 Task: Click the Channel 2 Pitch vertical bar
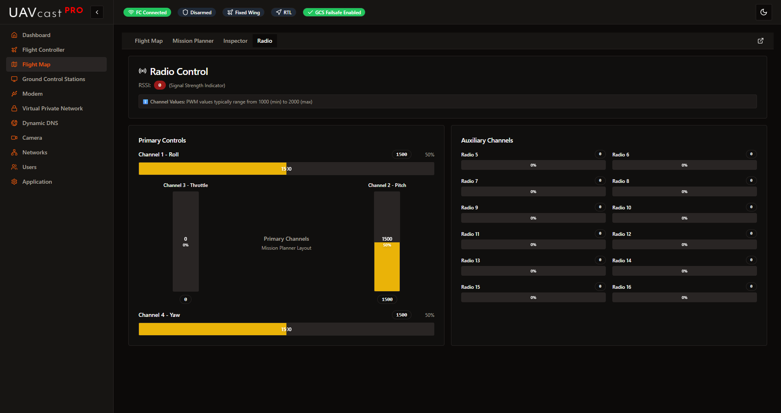[387, 242]
